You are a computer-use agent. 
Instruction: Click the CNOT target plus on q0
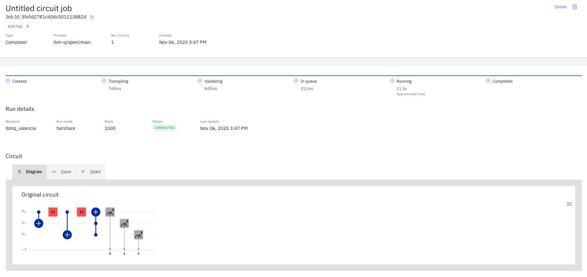96,212
